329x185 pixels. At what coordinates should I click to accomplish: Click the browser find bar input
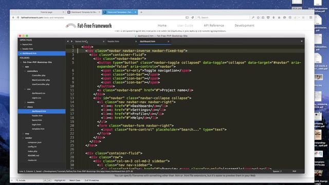29,180
